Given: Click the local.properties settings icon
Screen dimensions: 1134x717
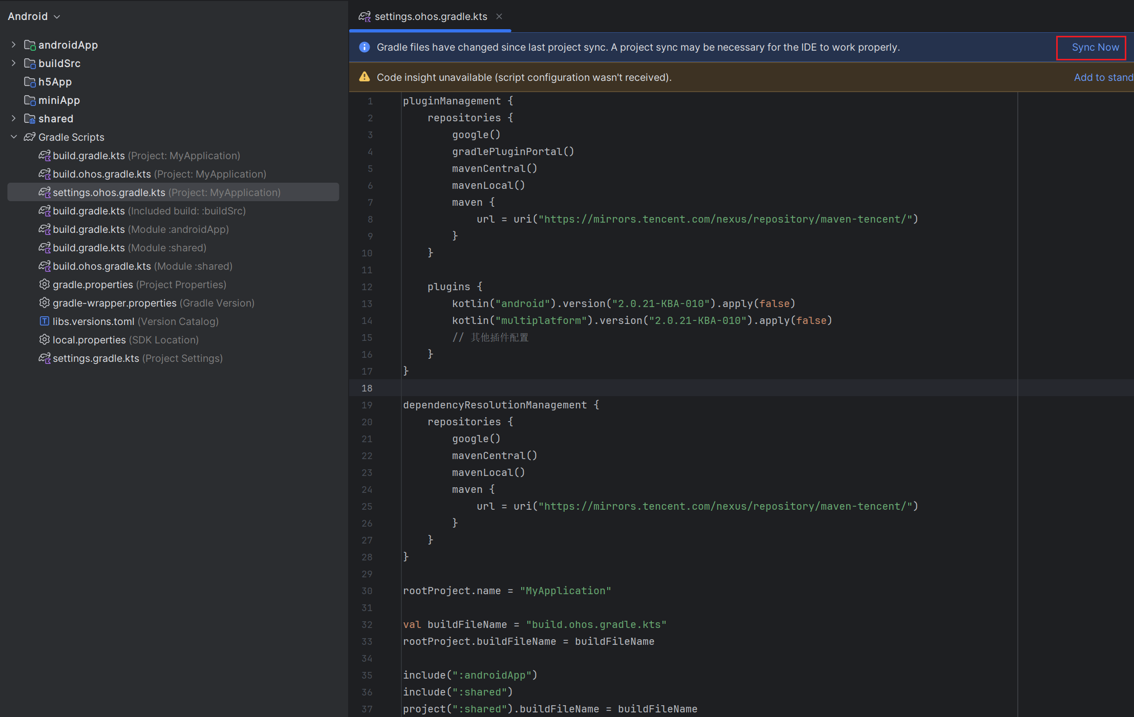Looking at the screenshot, I should [45, 340].
